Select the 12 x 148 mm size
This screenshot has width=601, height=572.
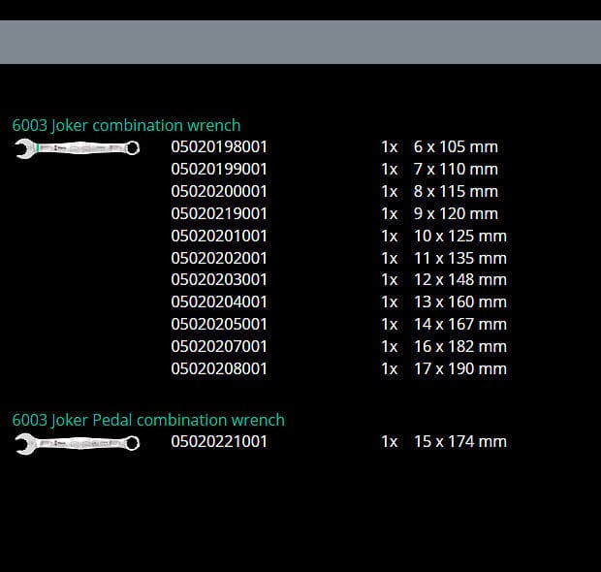[x=459, y=280]
